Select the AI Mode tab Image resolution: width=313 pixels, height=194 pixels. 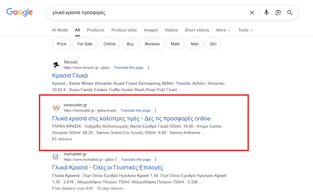[x=60, y=30]
